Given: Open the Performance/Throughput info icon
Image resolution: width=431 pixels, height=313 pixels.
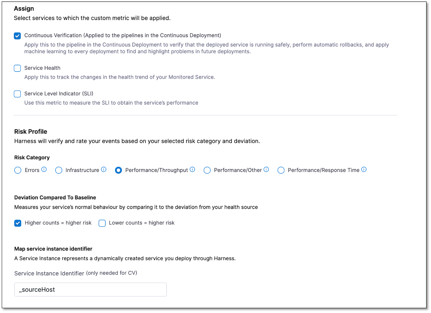Looking at the screenshot, I should [x=192, y=169].
